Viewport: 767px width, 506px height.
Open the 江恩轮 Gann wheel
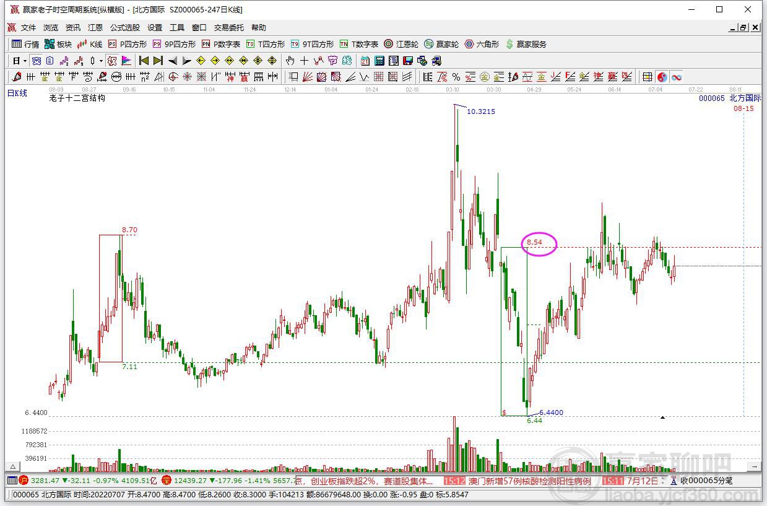401,44
